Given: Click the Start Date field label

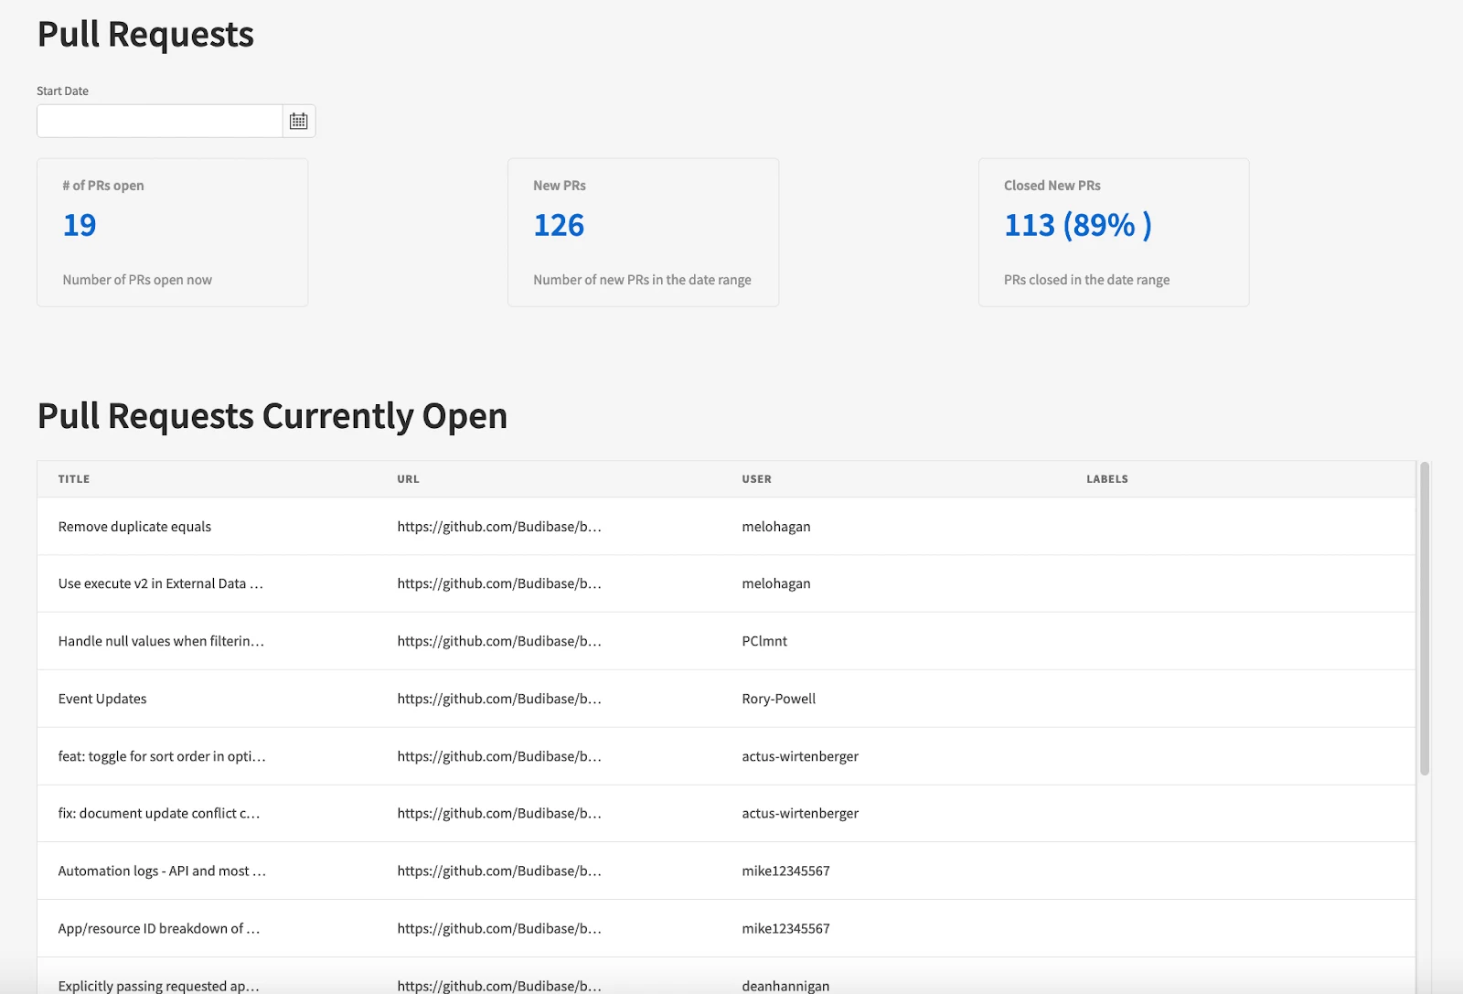Looking at the screenshot, I should 62,91.
